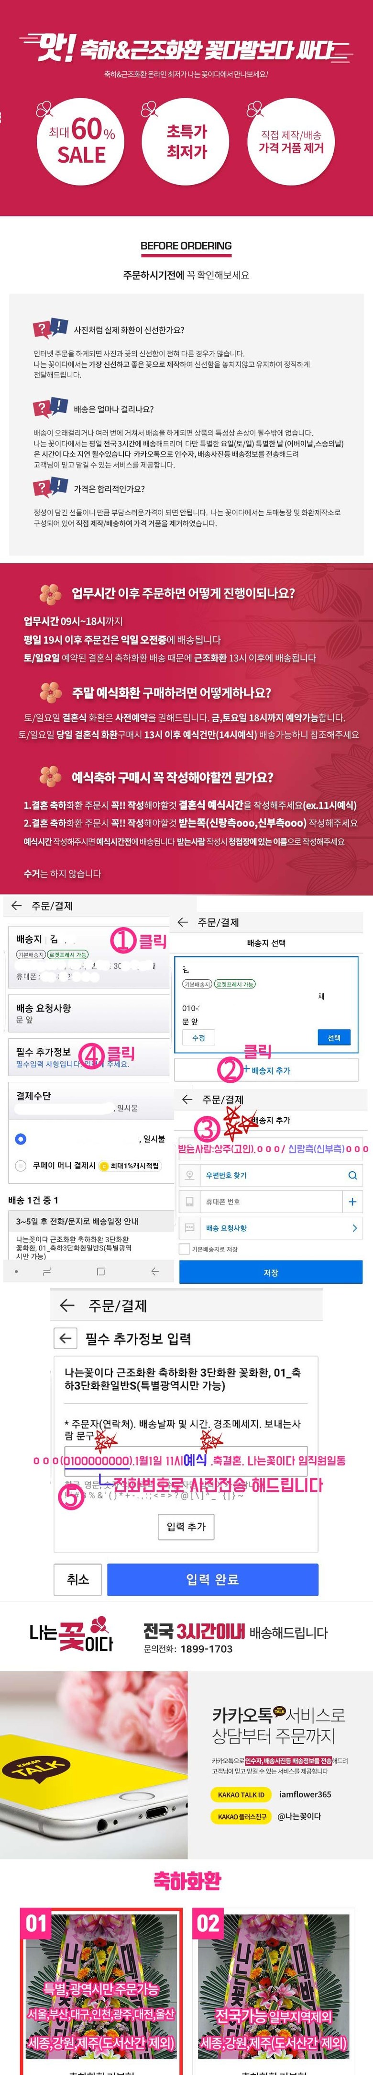Check the 기본배송지로 저장 checkbox
Viewport: 373px width, 2075px height.
184,1249
